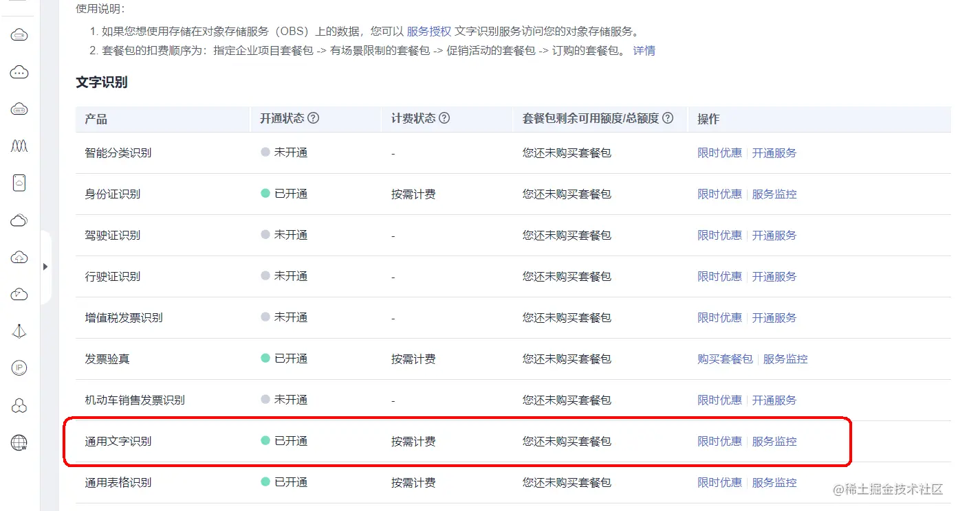
Task: Open the 详情 link after billing order note
Action: [644, 51]
